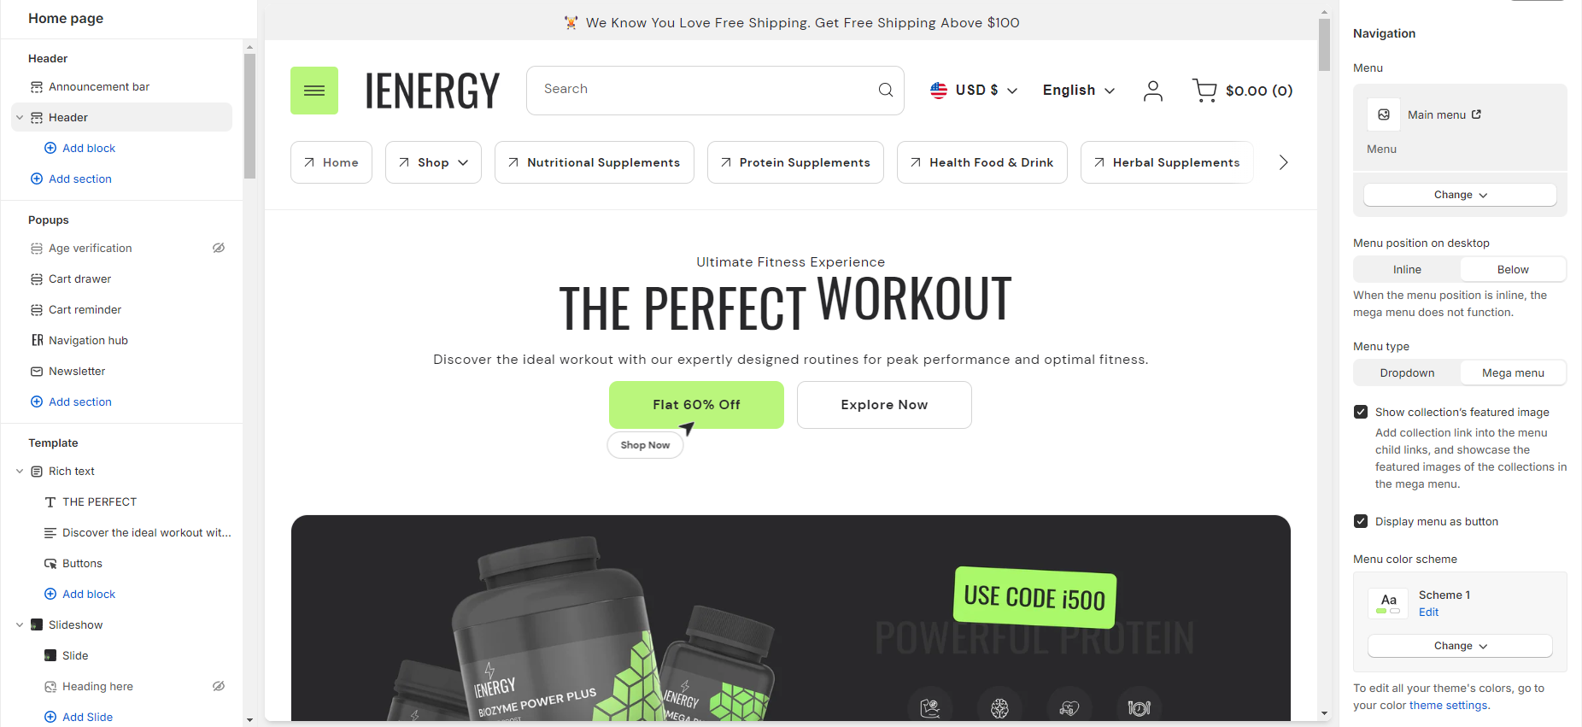
Task: Select Inline menu position
Action: (x=1407, y=269)
